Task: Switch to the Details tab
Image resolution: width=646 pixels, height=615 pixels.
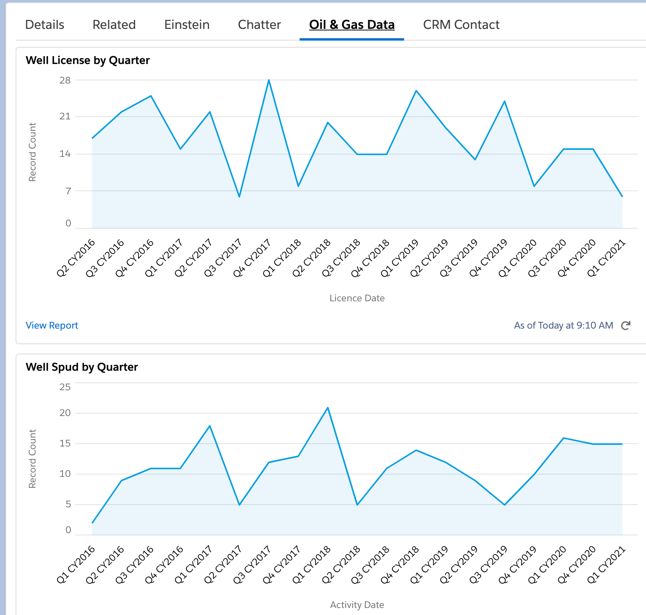Action: click(44, 25)
